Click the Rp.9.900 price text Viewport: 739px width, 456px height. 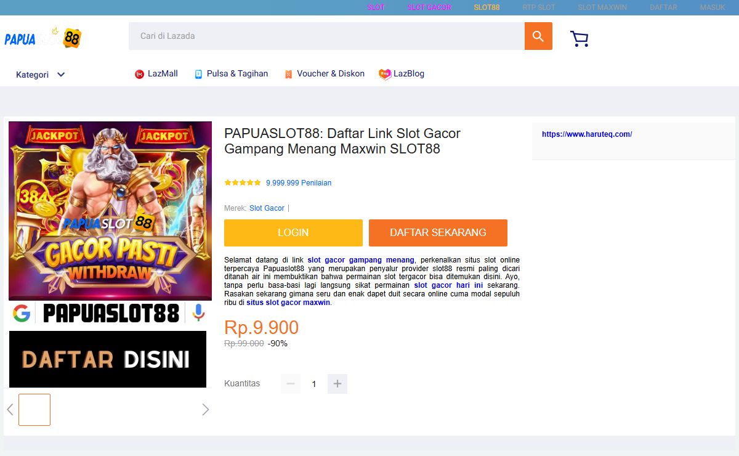click(261, 327)
